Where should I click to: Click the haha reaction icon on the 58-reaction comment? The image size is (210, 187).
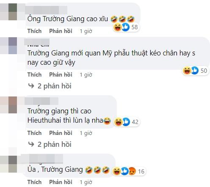click(x=117, y=27)
